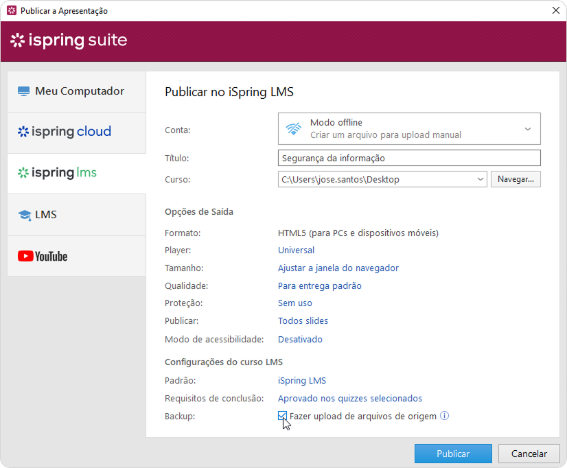Change Ajustar a janela do navegador size

338,268
